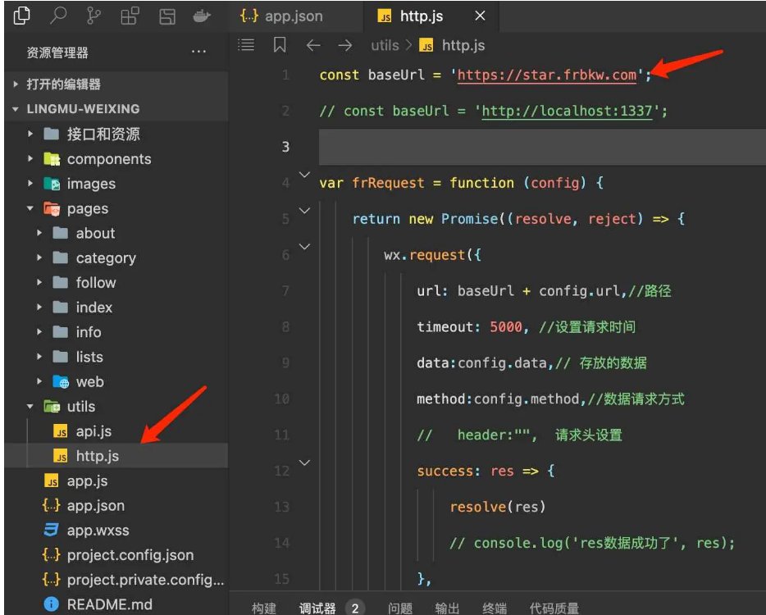Collapse the LINGMU-WEIXING project section

pyautogui.click(x=116, y=108)
